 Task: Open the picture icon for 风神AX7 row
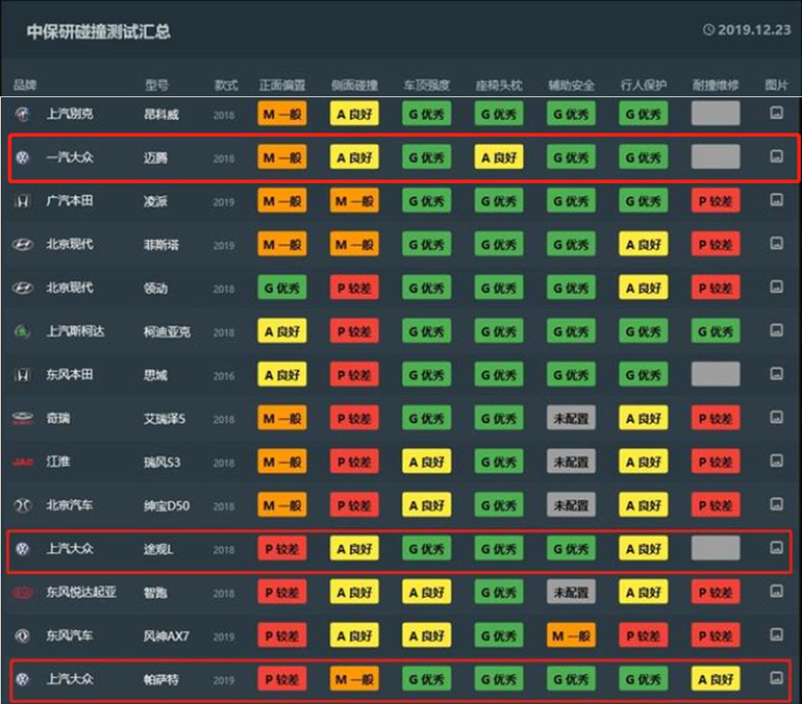click(776, 634)
